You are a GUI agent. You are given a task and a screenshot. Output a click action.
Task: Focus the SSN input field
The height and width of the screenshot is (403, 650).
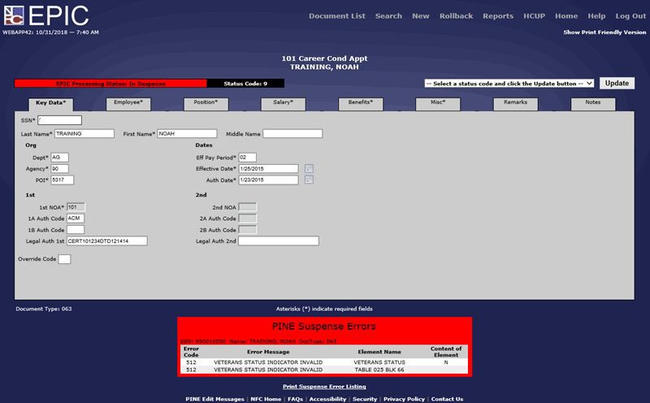tap(59, 120)
